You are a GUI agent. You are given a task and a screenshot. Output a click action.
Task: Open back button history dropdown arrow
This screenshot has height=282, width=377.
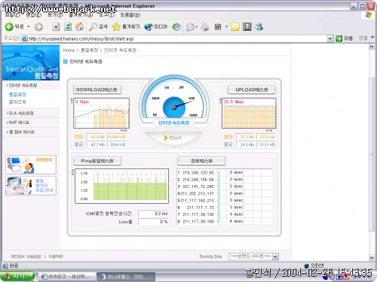pyautogui.click(x=29, y=26)
